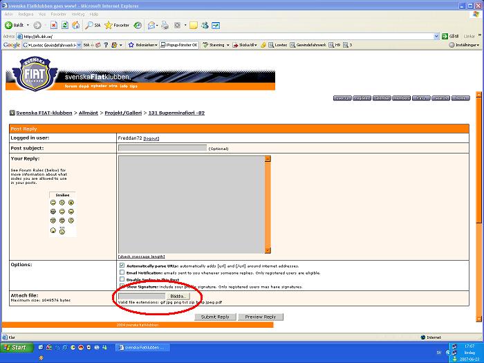The height and width of the screenshot is (363, 484).
Task: Insert the first smiley emoticon
Action: (x=53, y=202)
